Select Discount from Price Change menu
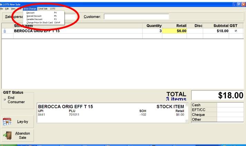The height and width of the screenshot is (146, 246). pyautogui.click(x=30, y=13)
